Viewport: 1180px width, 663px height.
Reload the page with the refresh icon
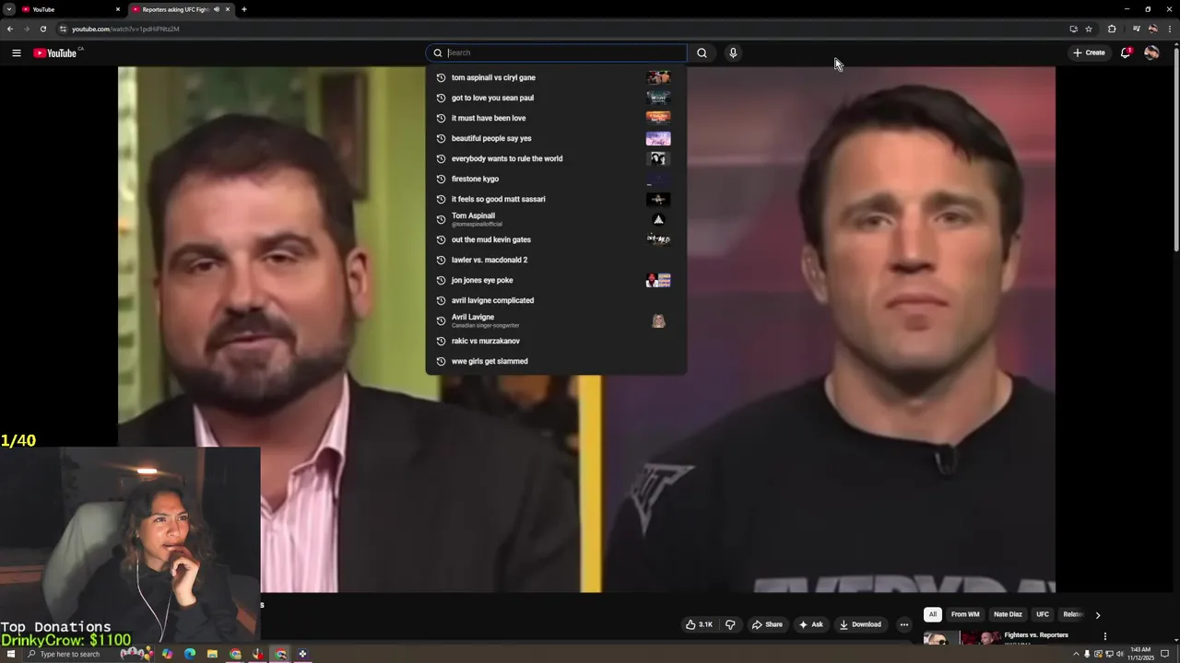pos(42,29)
